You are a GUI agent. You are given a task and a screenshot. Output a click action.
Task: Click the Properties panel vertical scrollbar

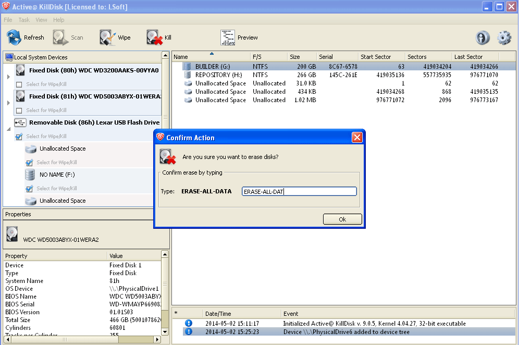coord(165,292)
